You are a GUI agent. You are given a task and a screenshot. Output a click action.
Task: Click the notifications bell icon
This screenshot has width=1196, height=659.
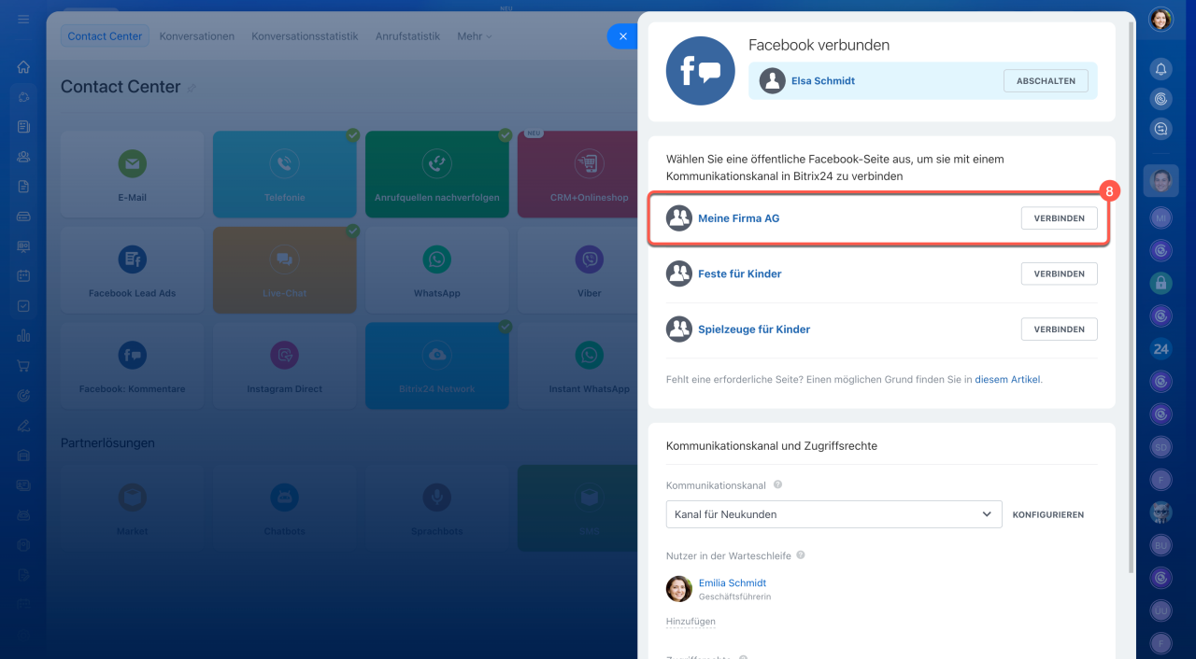1160,68
